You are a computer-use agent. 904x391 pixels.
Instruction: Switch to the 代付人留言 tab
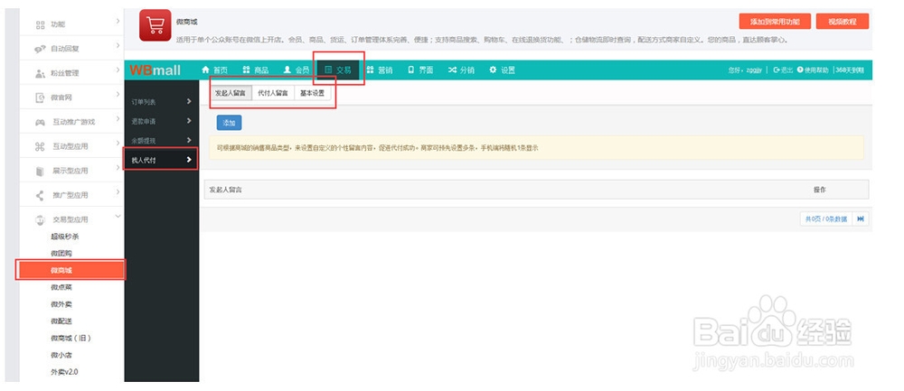point(273,93)
